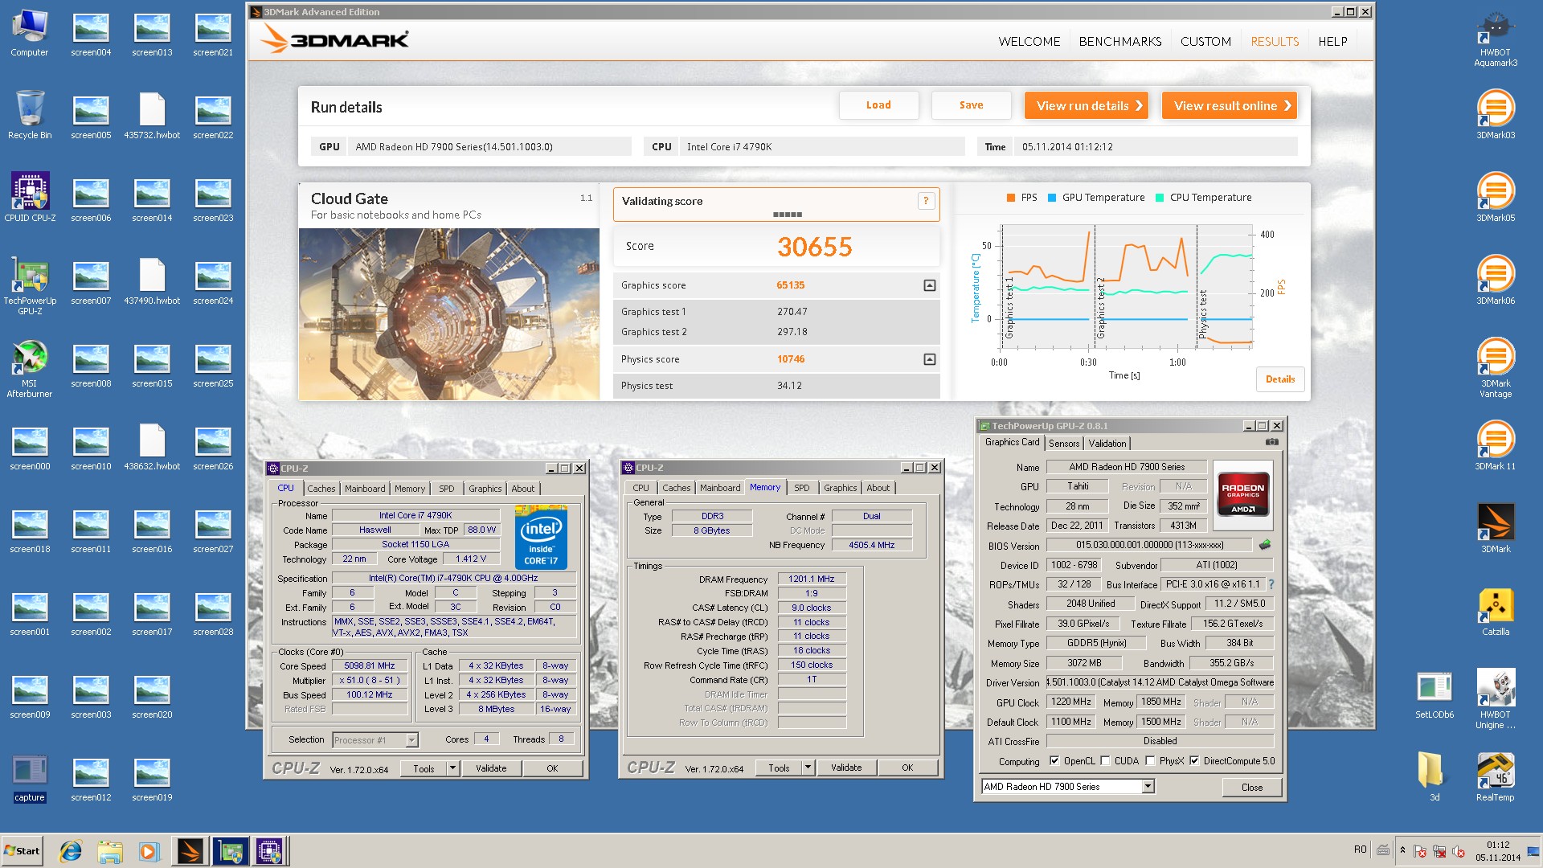This screenshot has width=1543, height=868.
Task: Toggle PhysX checkbox in GPU-Z
Action: tap(1150, 761)
